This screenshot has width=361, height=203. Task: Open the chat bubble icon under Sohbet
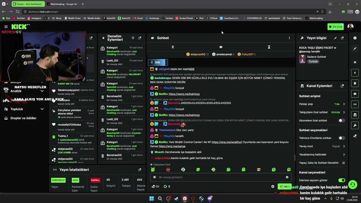221,47
